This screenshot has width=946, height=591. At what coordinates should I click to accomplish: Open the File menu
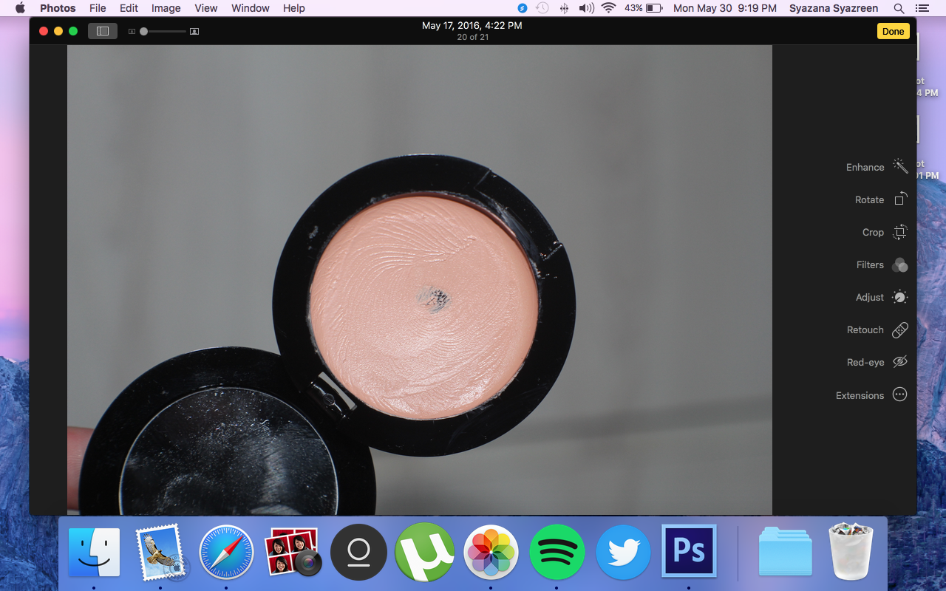[x=98, y=8]
